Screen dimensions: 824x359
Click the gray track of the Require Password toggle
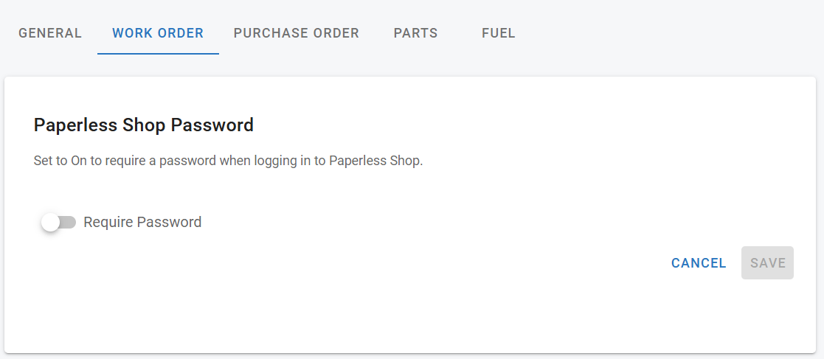click(69, 222)
